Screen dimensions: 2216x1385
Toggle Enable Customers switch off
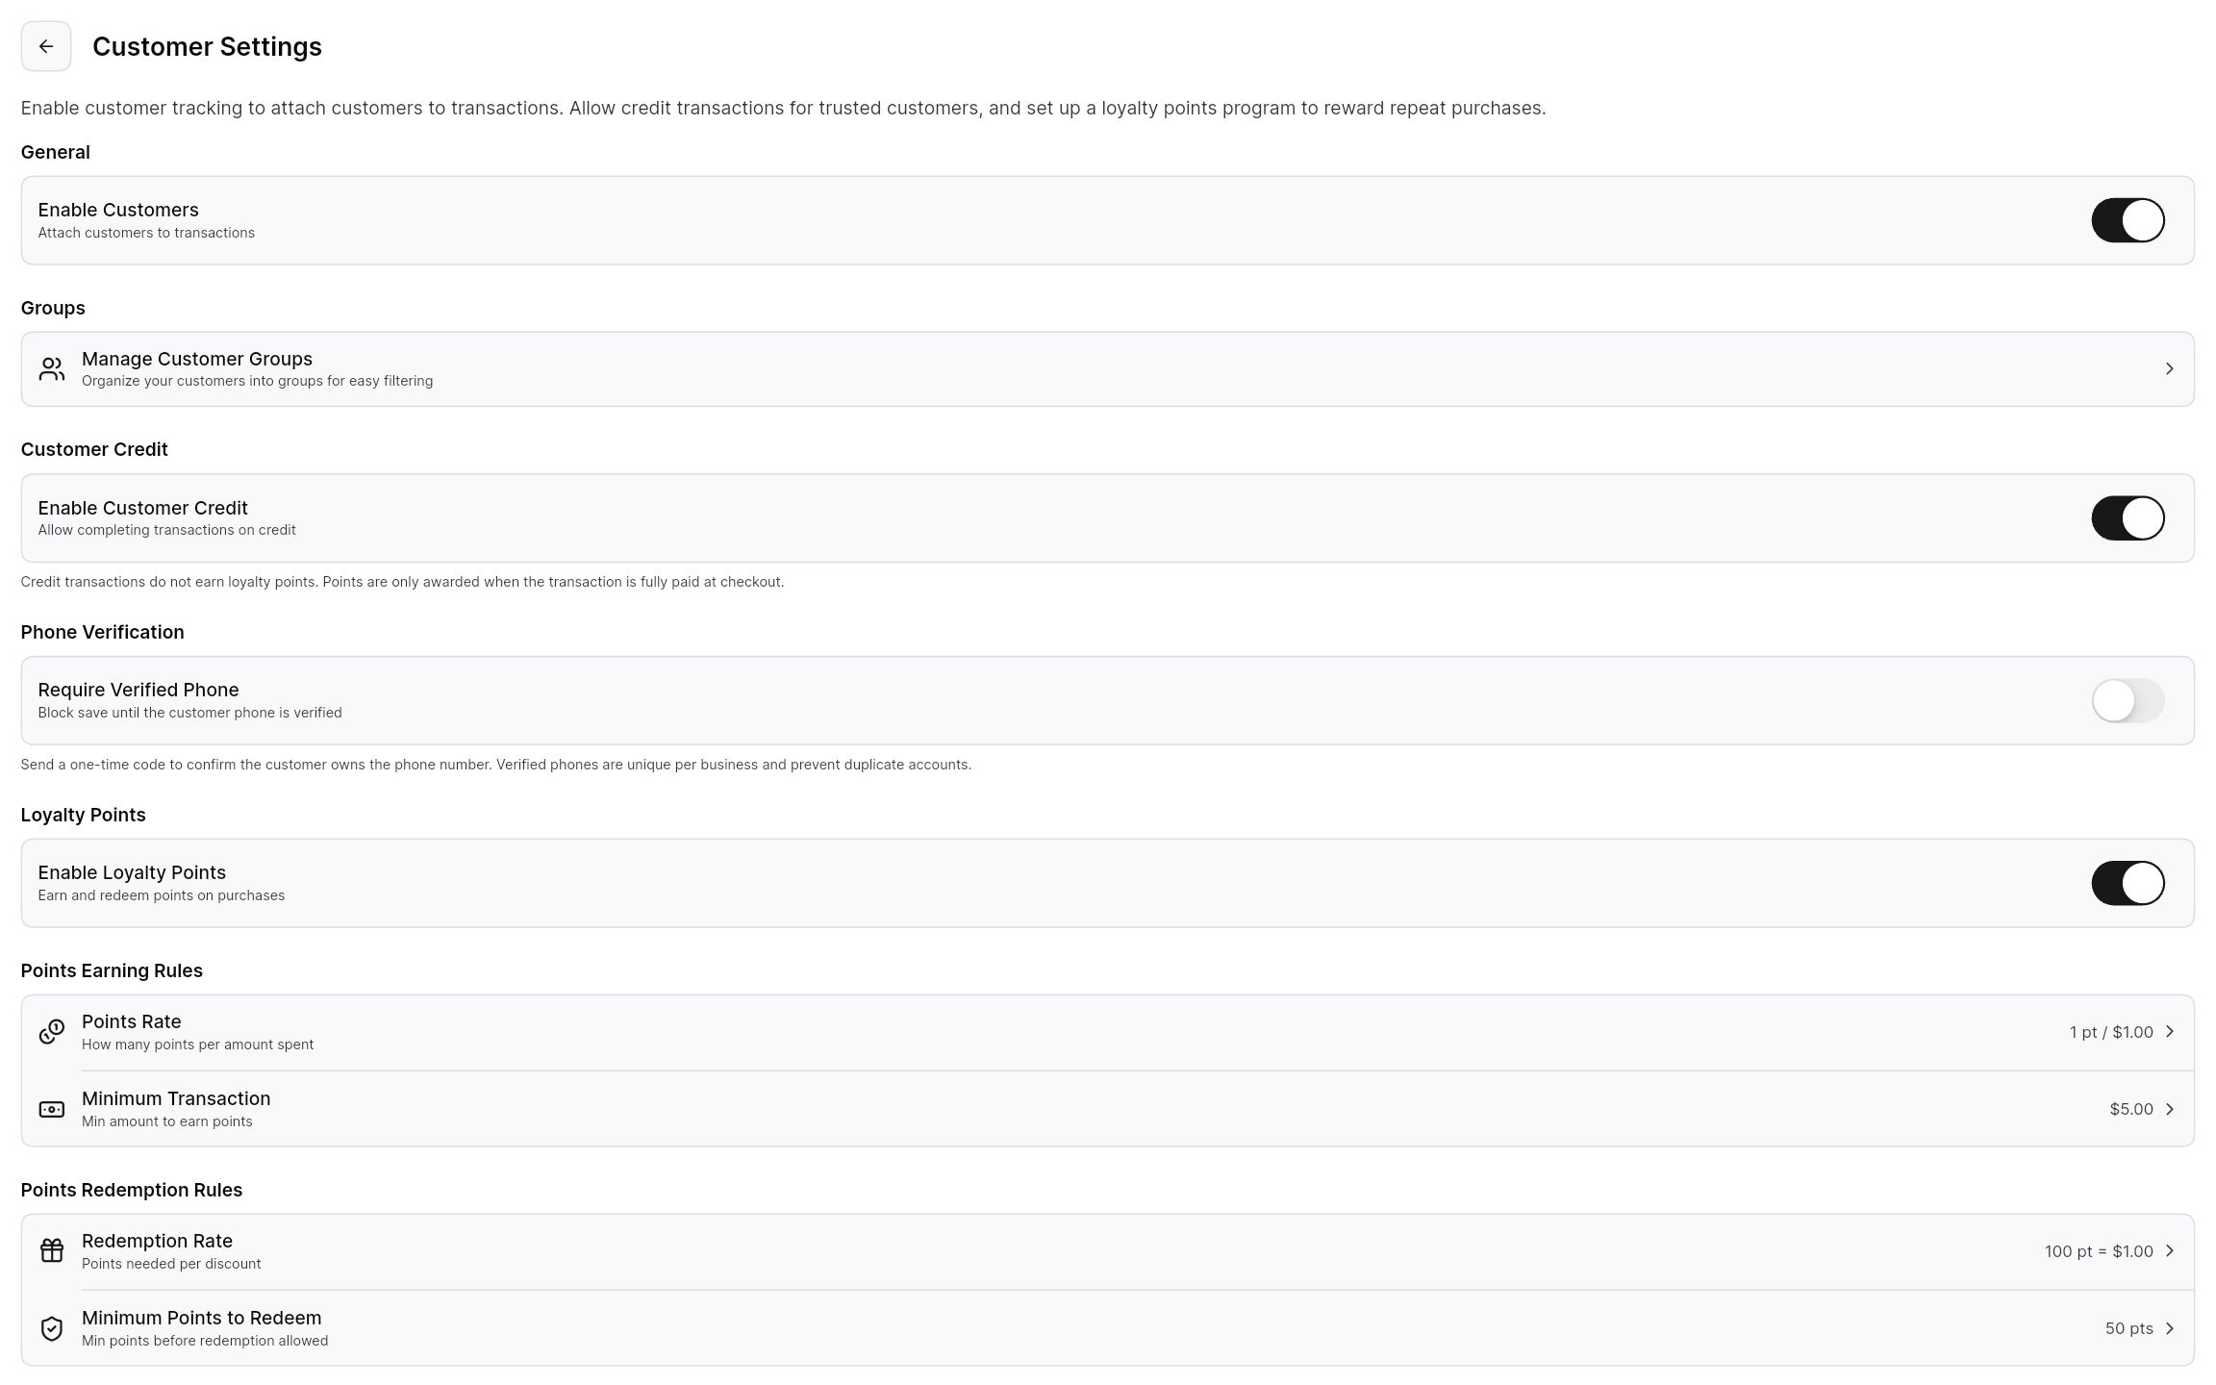[x=2128, y=220]
